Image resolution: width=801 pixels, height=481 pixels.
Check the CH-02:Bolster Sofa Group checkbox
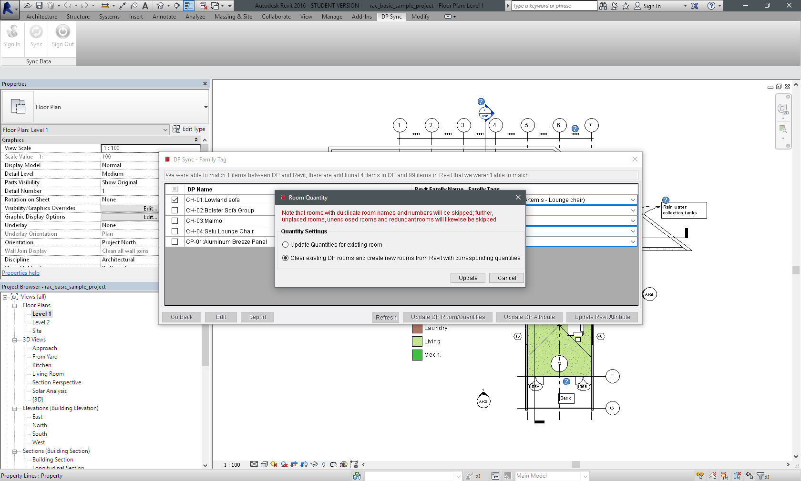(175, 210)
